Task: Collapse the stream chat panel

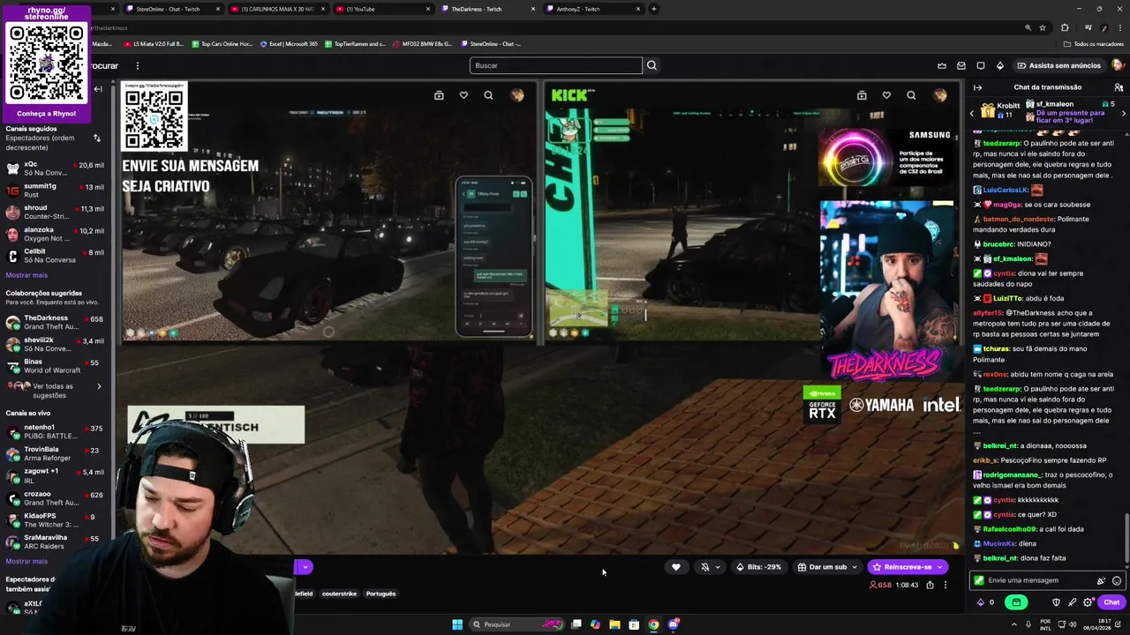Action: tap(977, 87)
